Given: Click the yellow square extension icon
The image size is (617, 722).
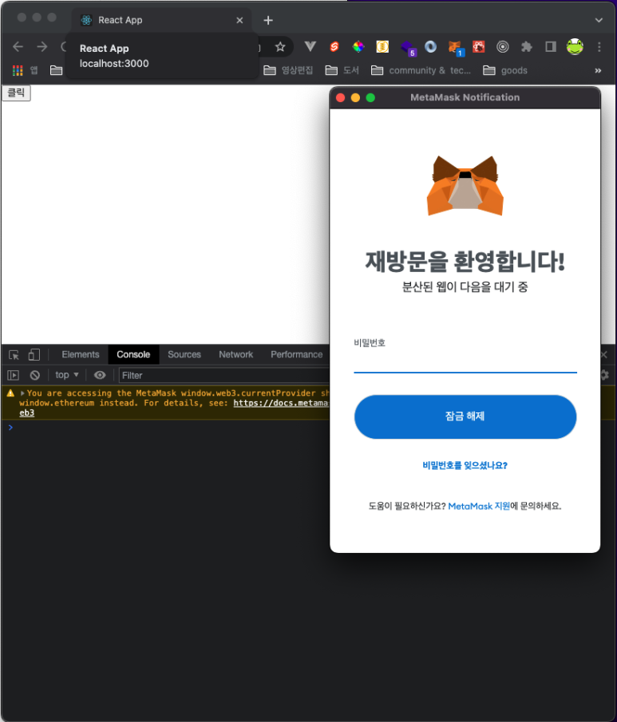Looking at the screenshot, I should pyautogui.click(x=382, y=46).
